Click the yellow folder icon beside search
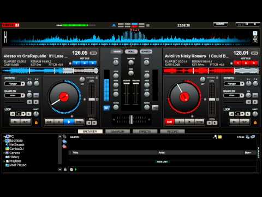Viewport: 262px width, 197px height. [x=220, y=137]
